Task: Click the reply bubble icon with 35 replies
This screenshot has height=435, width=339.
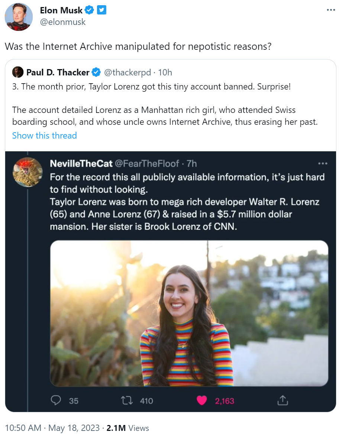Action: pos(56,400)
